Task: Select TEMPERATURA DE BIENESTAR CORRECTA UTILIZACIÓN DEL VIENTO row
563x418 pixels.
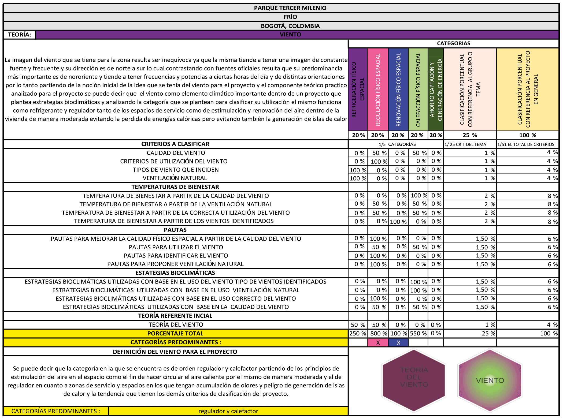Action: tap(176, 213)
